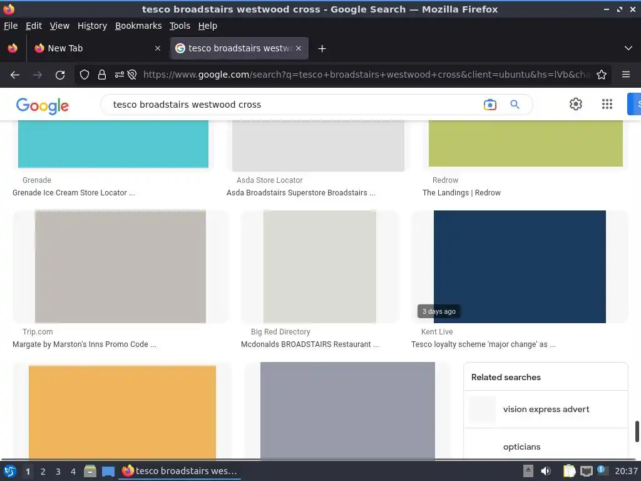Screen dimensions: 641x481
Task: List all tabs dropdown arrow
Action: pos(628,48)
